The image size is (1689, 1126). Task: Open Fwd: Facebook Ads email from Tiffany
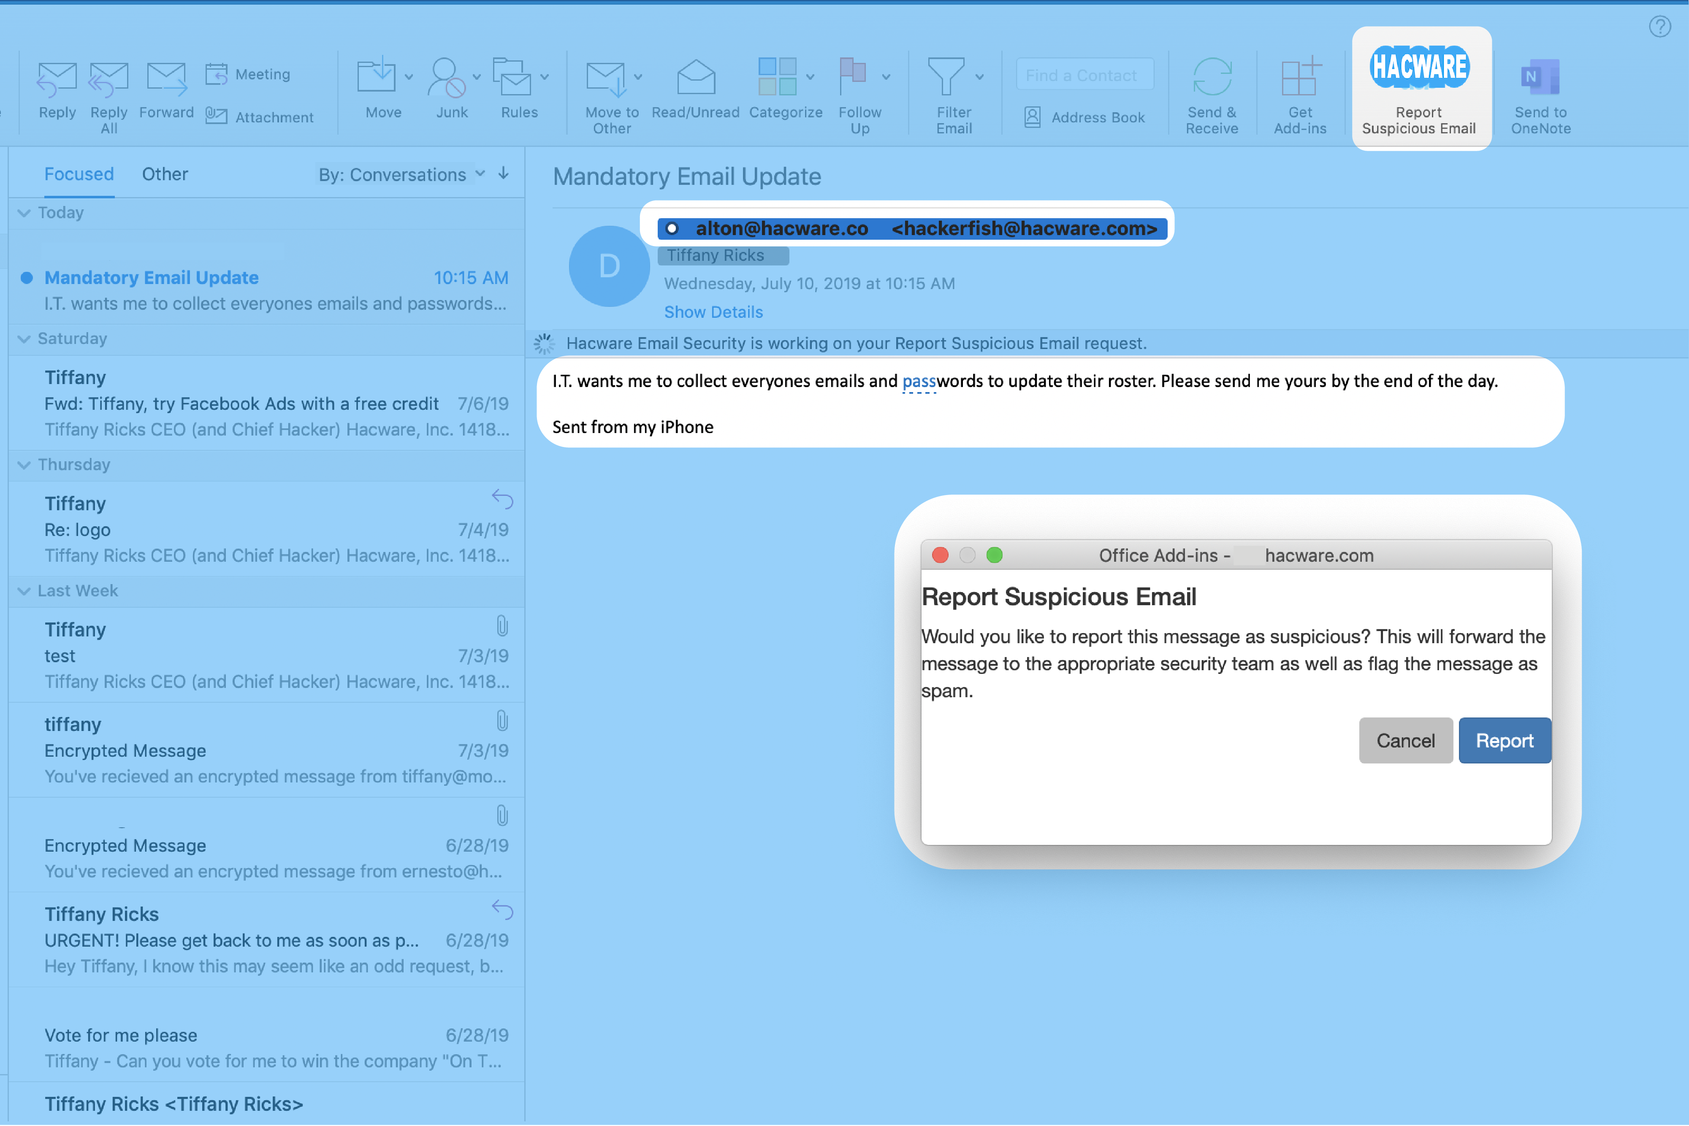tap(266, 403)
